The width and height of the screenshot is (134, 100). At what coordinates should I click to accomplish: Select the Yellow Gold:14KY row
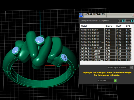click(106, 36)
